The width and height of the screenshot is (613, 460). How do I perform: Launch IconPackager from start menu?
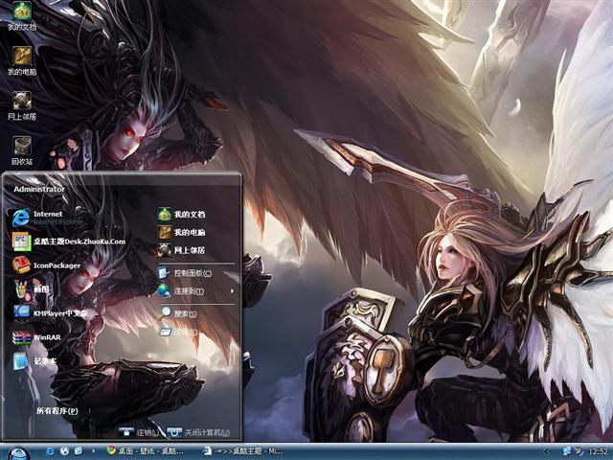click(46, 265)
